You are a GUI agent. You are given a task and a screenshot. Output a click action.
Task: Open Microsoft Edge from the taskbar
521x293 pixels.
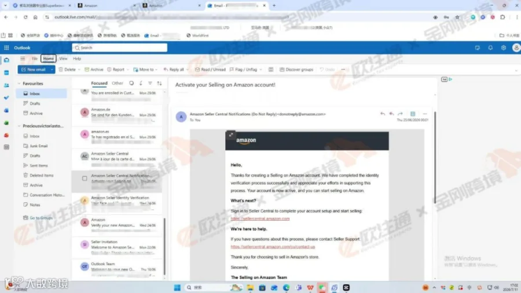286,288
